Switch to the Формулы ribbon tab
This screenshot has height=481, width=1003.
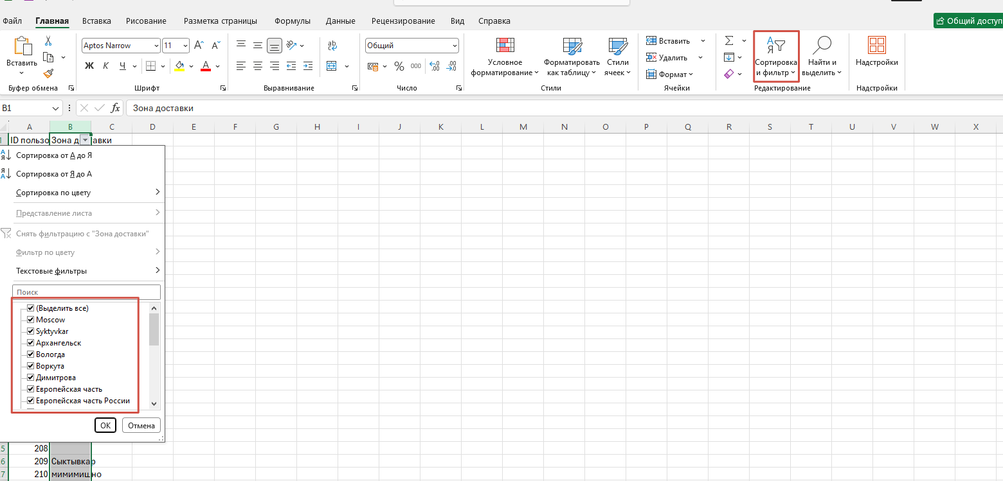292,21
